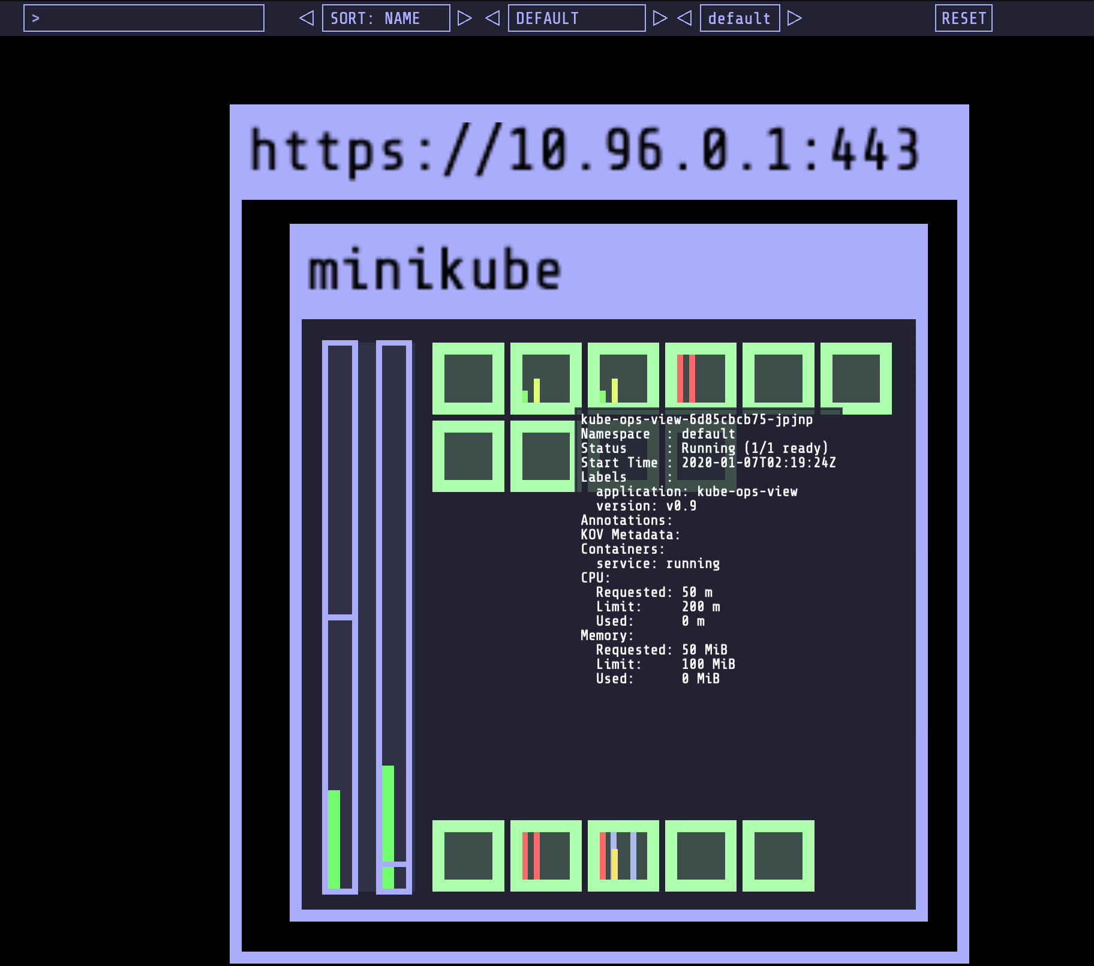The width and height of the screenshot is (1094, 966).
Task: Click the minikube node title
Action: [434, 271]
